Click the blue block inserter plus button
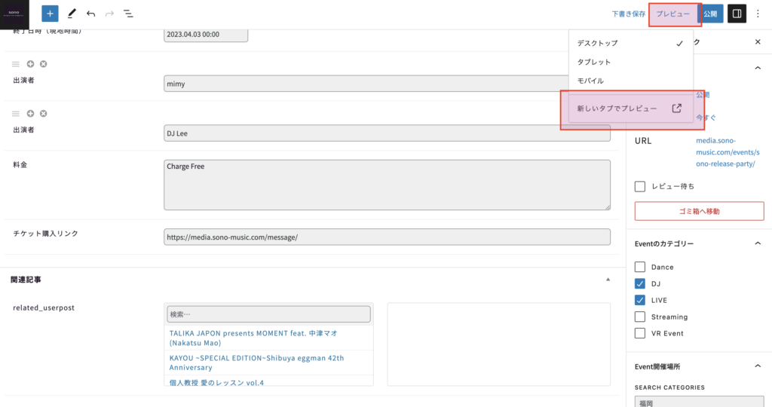This screenshot has width=772, height=407. [x=50, y=14]
